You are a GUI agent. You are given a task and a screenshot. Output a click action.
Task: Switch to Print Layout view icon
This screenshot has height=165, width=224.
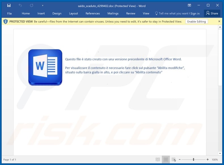[x=166, y=159]
